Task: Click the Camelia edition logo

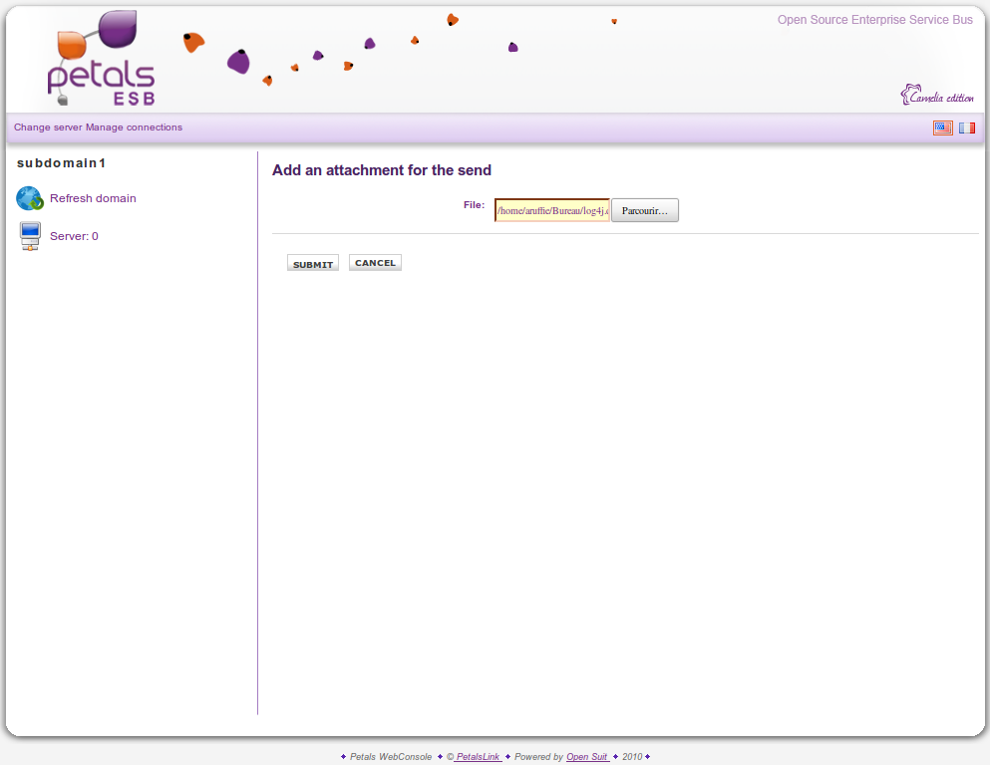Action: 936,96
